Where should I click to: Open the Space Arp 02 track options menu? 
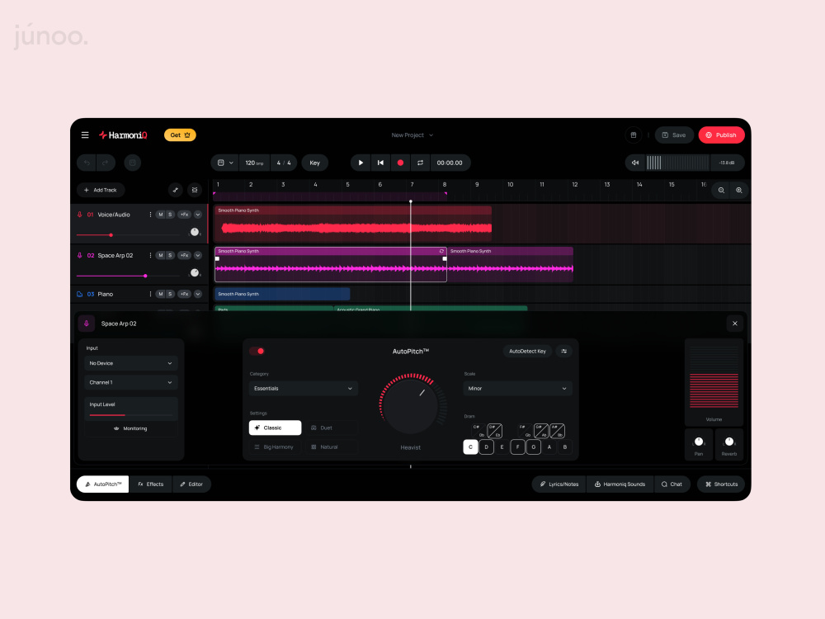coord(150,255)
